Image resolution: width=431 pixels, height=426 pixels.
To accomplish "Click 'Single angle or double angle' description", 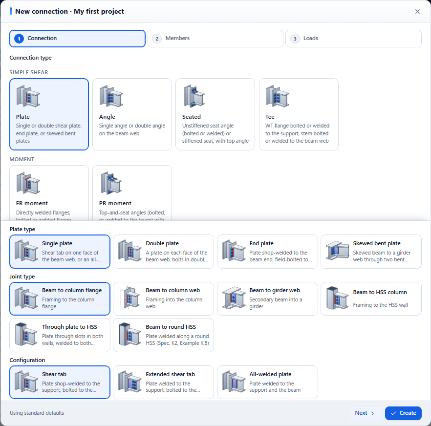I will point(132,129).
